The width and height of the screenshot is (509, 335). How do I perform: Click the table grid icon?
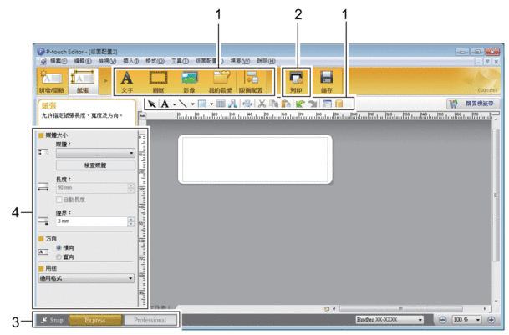(x=221, y=104)
